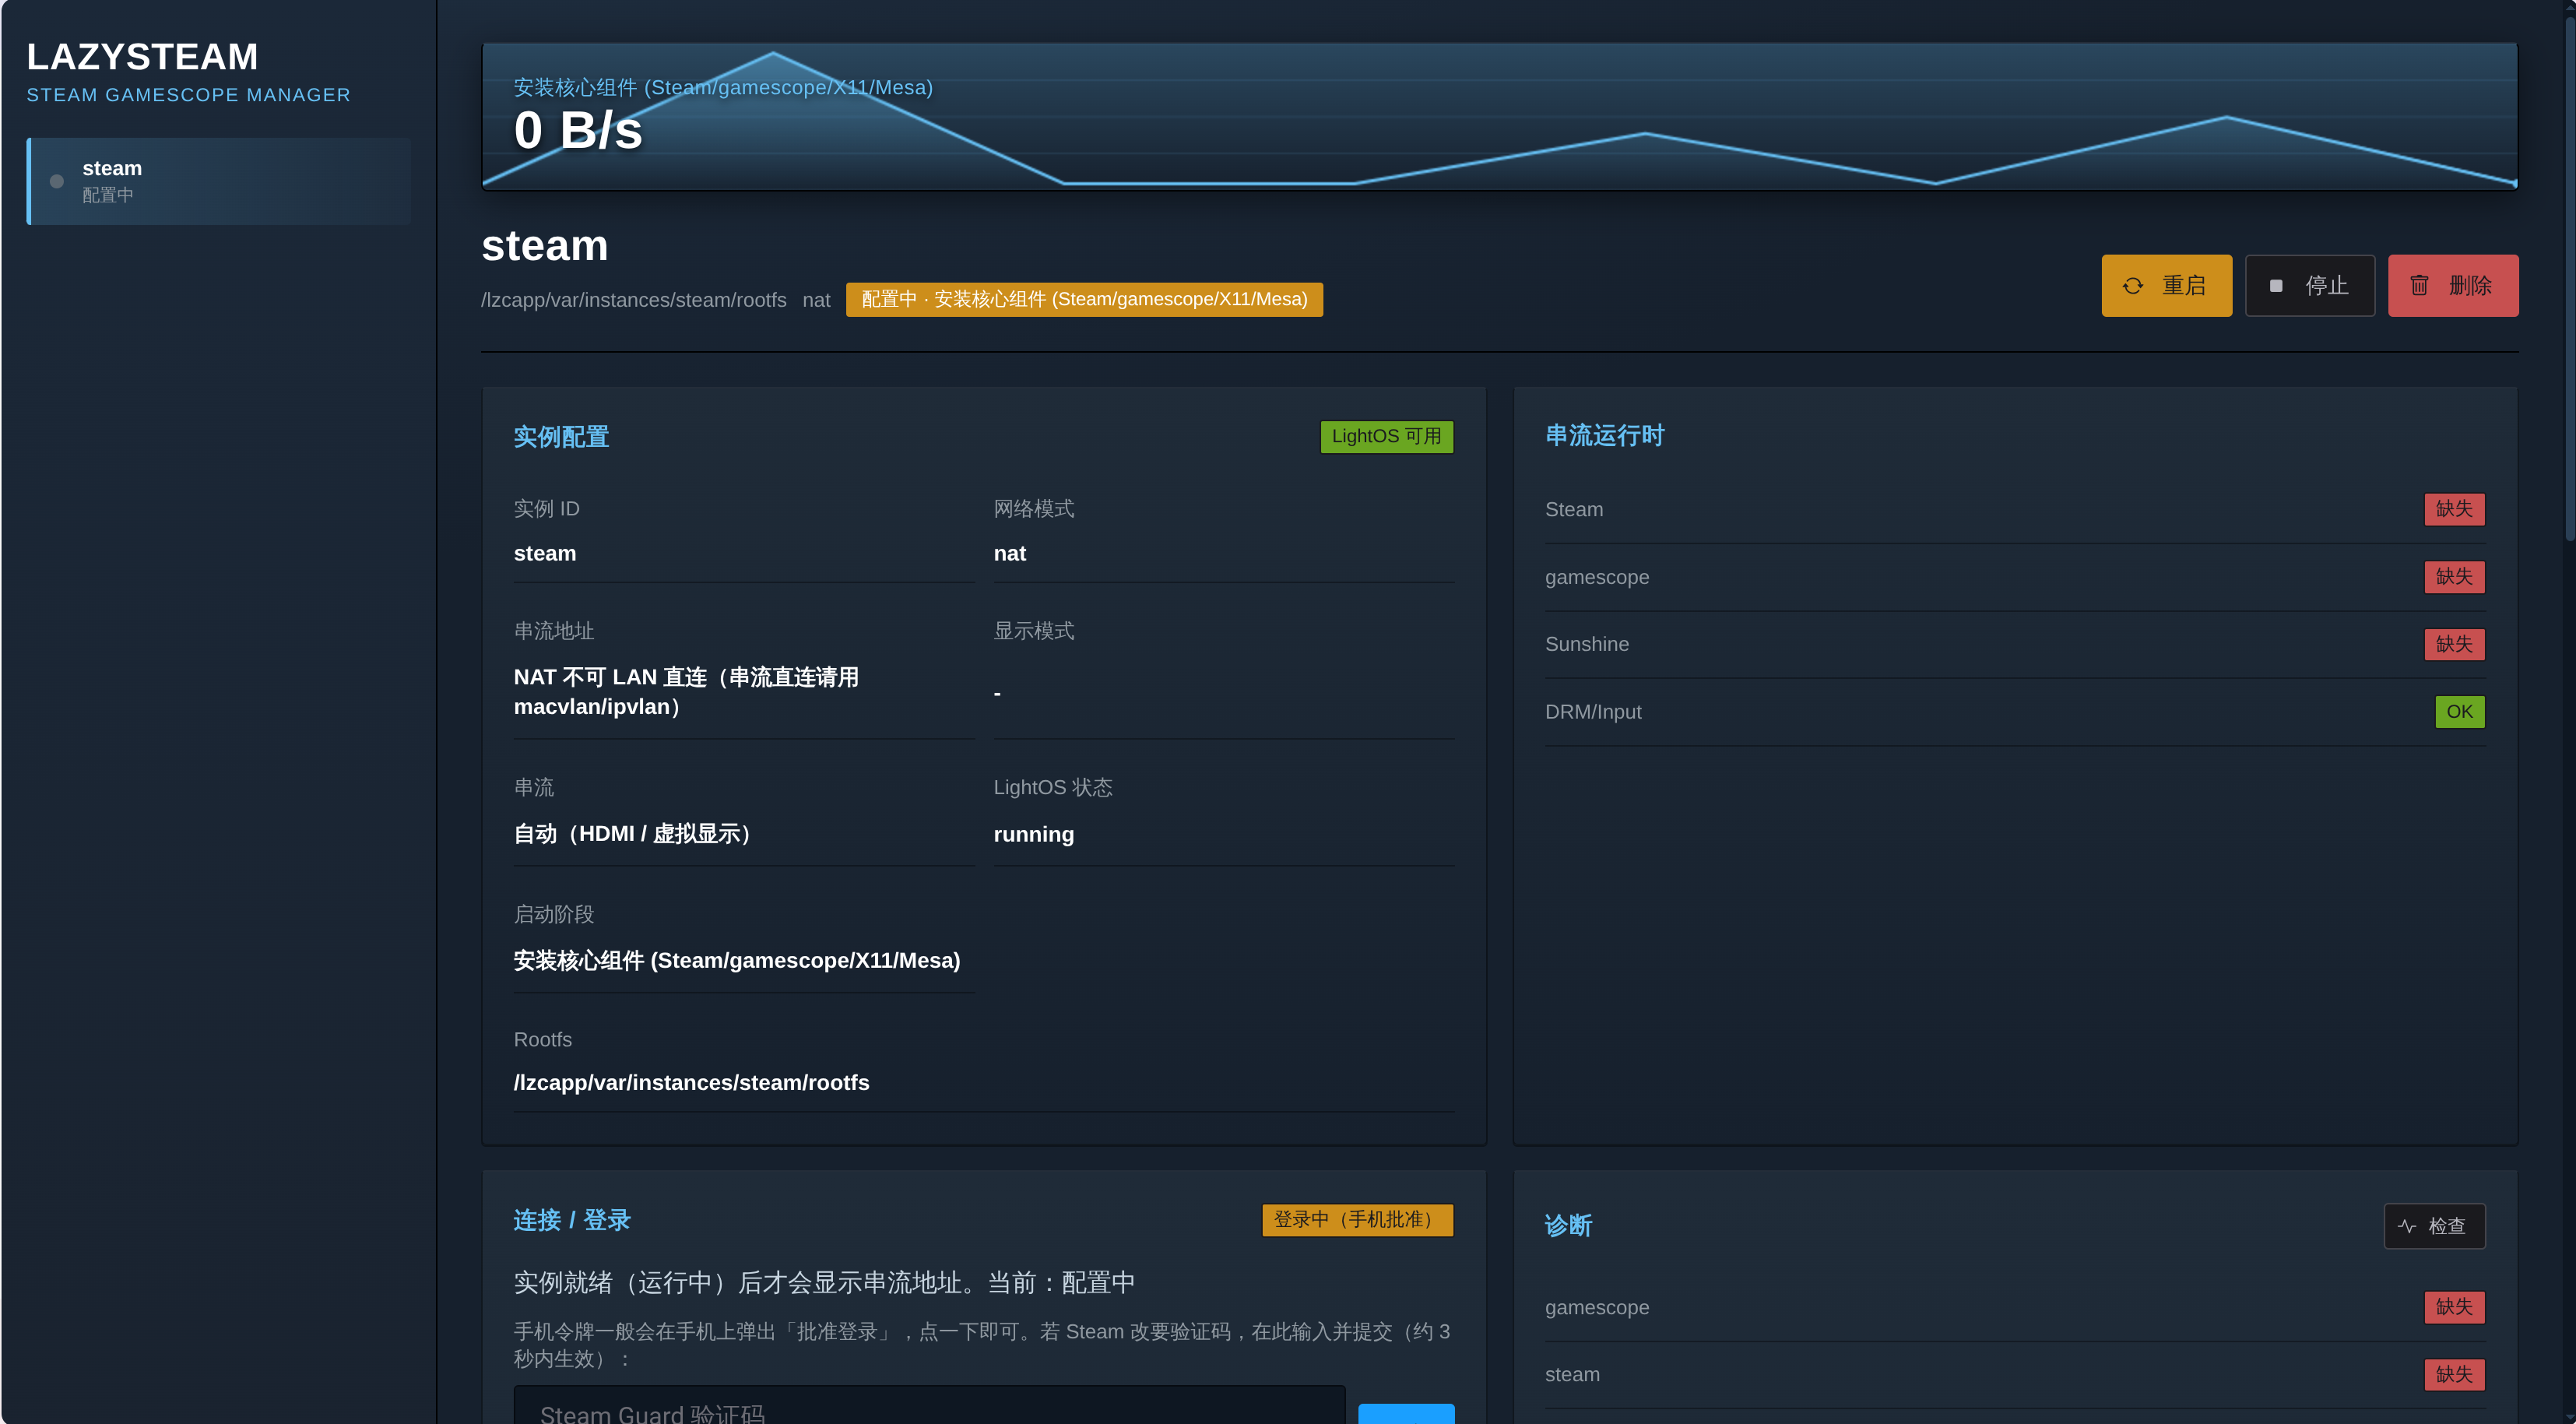2576x1424 pixels.
Task: Click the 实例配置 section heading
Action: click(561, 437)
